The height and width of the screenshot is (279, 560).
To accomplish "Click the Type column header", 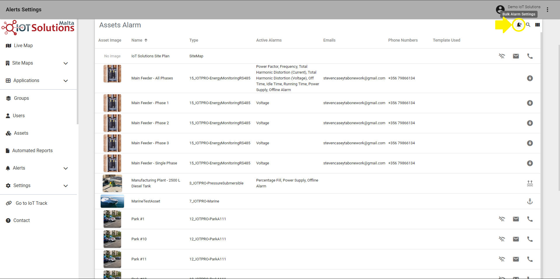I will [x=194, y=40].
